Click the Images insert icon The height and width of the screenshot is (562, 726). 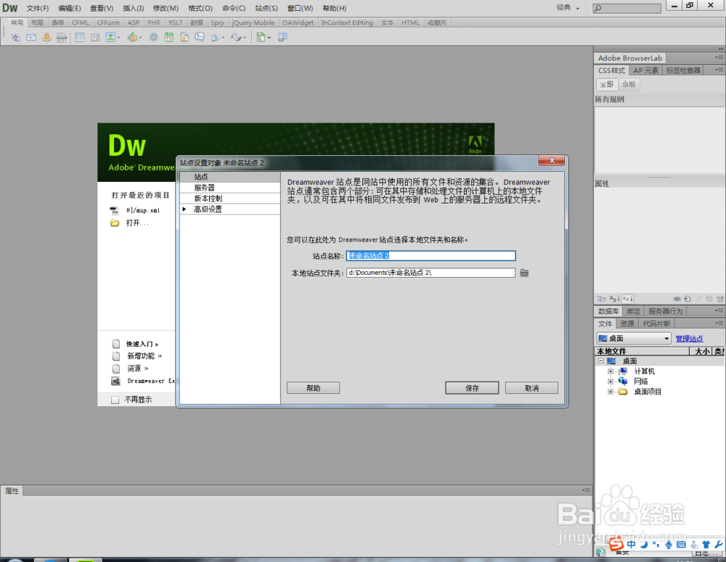click(x=110, y=37)
